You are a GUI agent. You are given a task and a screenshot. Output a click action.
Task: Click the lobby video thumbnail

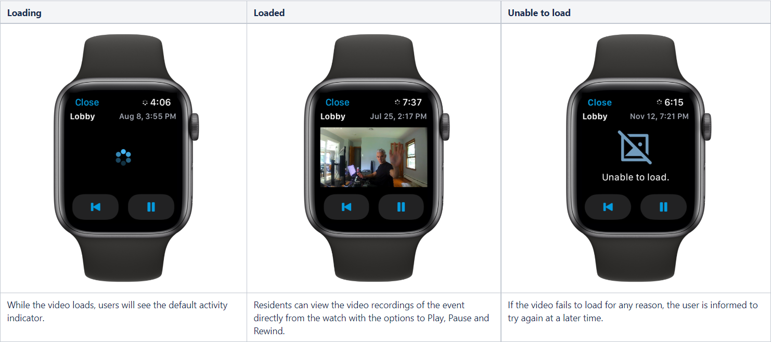[x=374, y=157]
